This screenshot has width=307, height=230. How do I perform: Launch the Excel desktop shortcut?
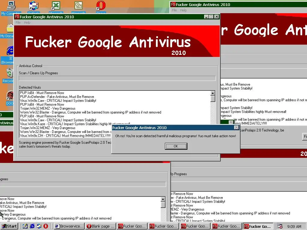56,5
